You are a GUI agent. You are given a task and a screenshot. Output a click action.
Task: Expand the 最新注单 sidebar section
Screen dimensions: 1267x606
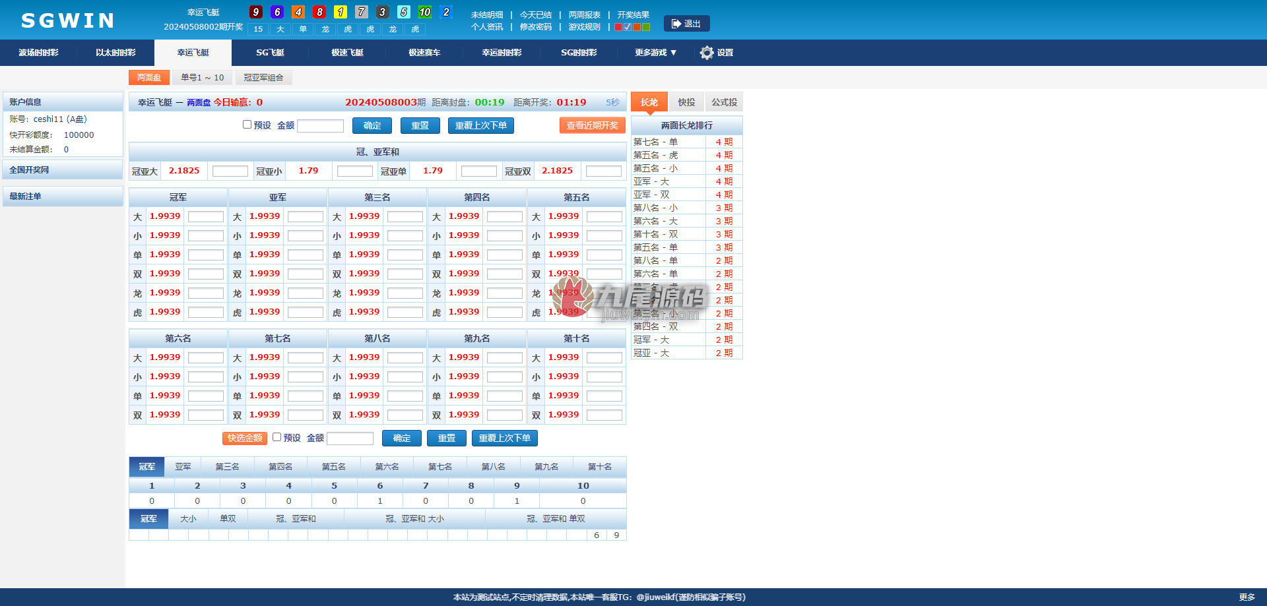pyautogui.click(x=63, y=197)
